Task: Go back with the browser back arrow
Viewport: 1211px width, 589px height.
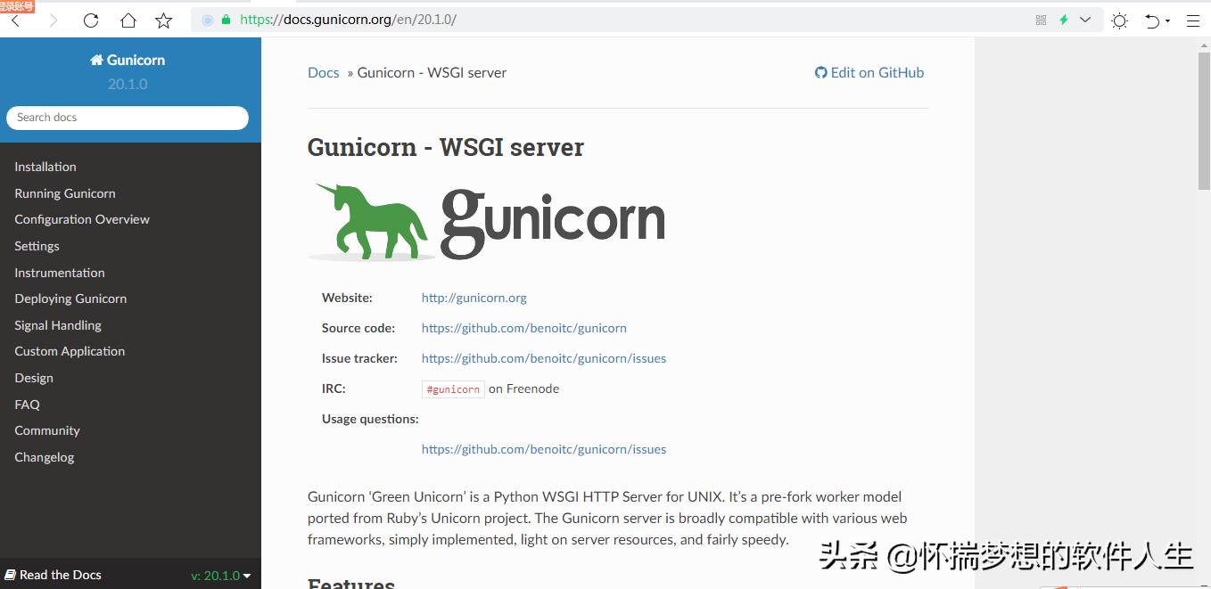Action: (x=15, y=20)
